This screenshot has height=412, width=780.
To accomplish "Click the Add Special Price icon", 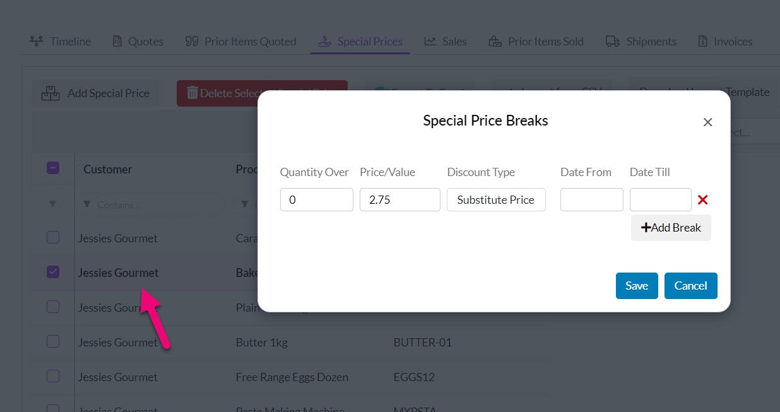I will point(50,93).
